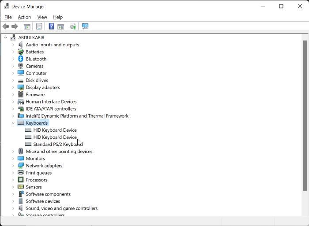This screenshot has width=309, height=226.
Task: Expand the Display adapters chevron
Action: click(x=13, y=87)
